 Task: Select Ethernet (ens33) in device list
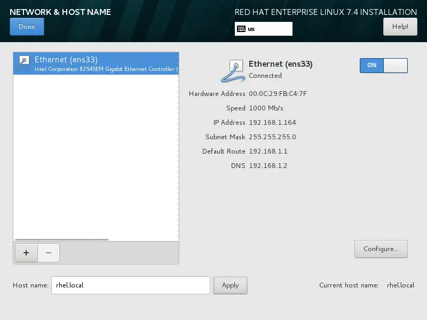pyautogui.click(x=96, y=63)
